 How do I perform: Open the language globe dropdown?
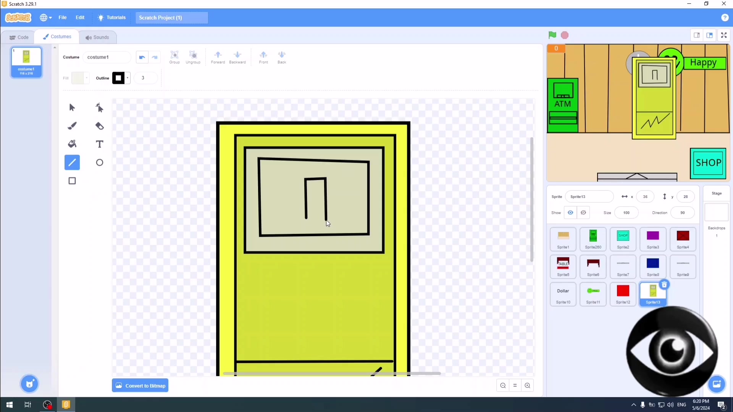click(46, 18)
